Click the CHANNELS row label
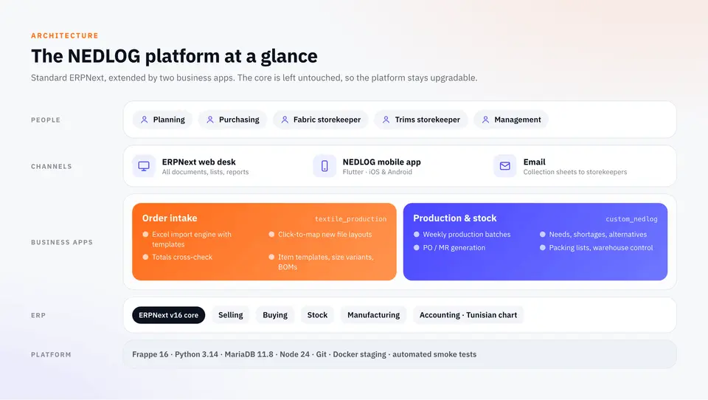 tap(52, 167)
